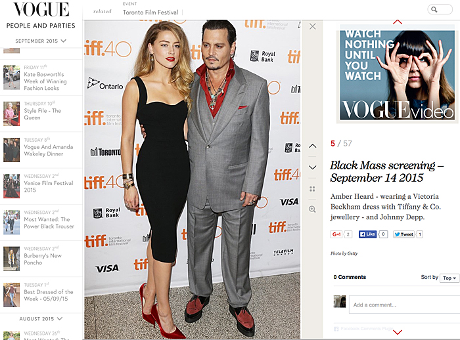Expand the August 2015 month section
460x340 pixels.
(x=41, y=318)
